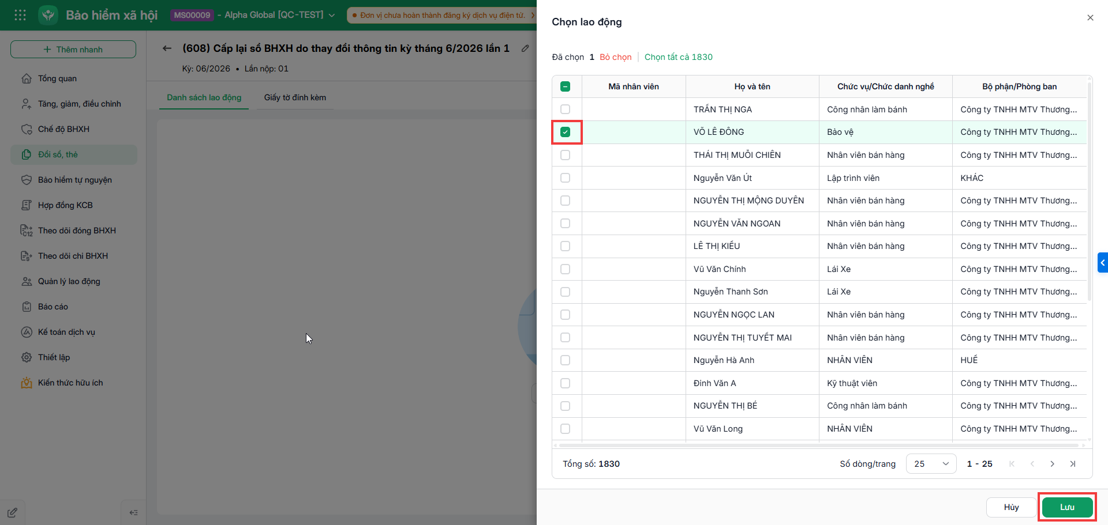Open the rows-per-page dropdown showing 25
The width and height of the screenshot is (1108, 525).
tap(931, 464)
